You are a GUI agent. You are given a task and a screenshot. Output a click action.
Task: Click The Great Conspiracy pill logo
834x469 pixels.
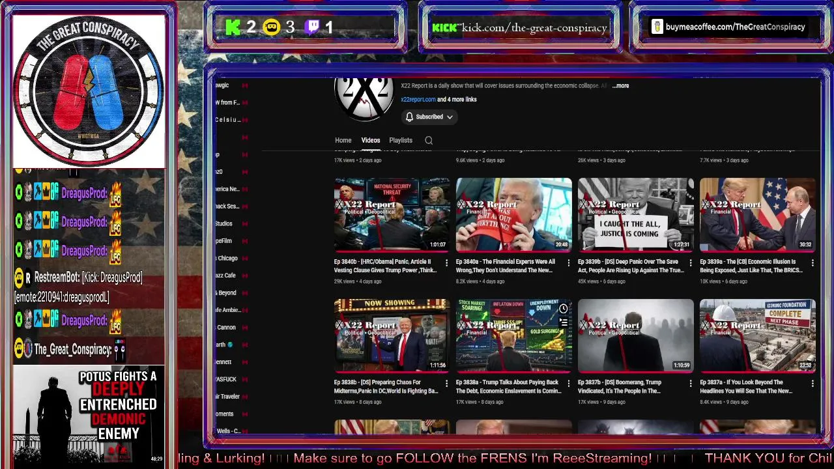pos(89,91)
